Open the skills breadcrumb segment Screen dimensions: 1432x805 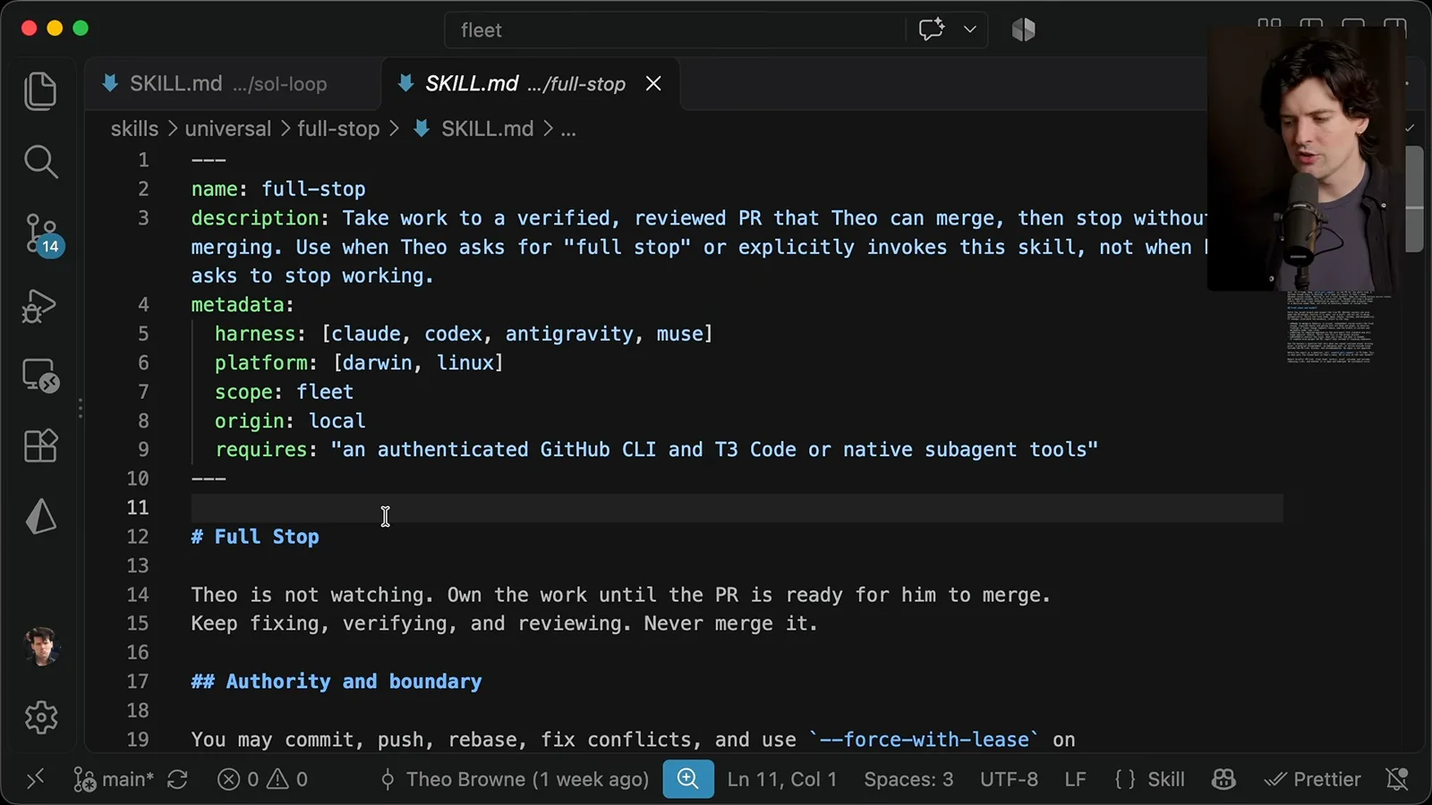[x=134, y=129]
